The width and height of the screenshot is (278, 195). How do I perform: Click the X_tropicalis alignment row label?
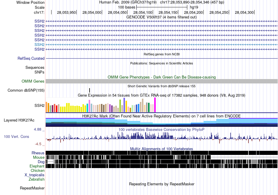point(35,175)
